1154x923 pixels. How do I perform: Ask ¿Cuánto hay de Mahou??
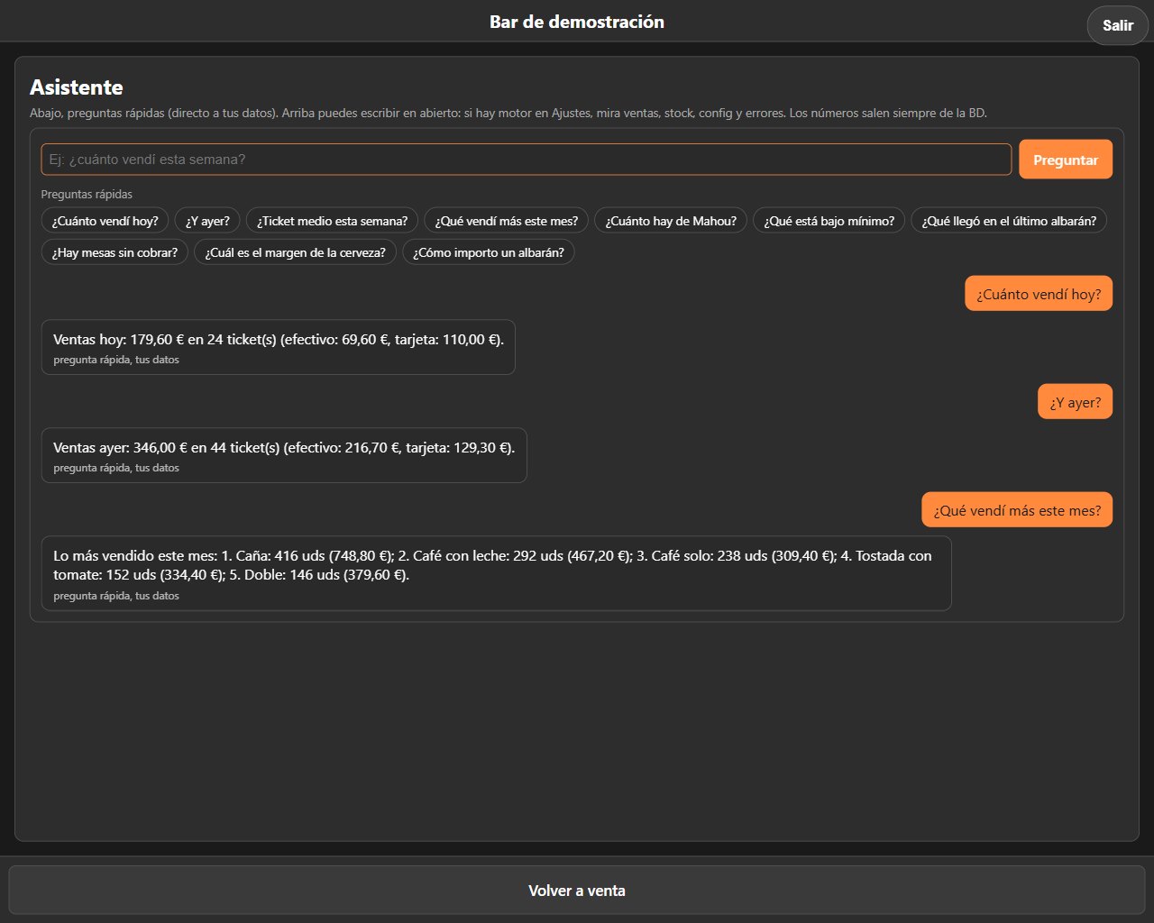click(x=671, y=221)
